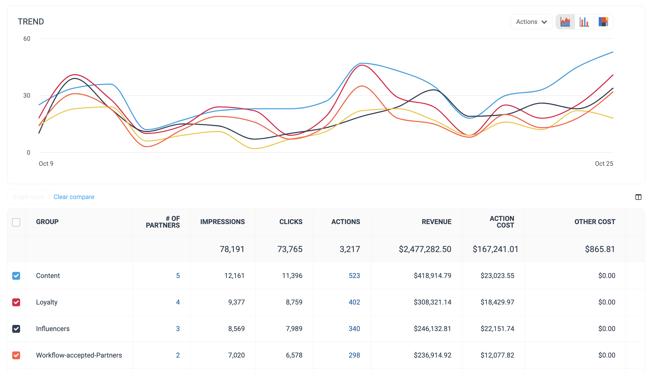
Task: Click Workflow-accepted-Partners action cost $12,077.82
Action: (x=497, y=355)
